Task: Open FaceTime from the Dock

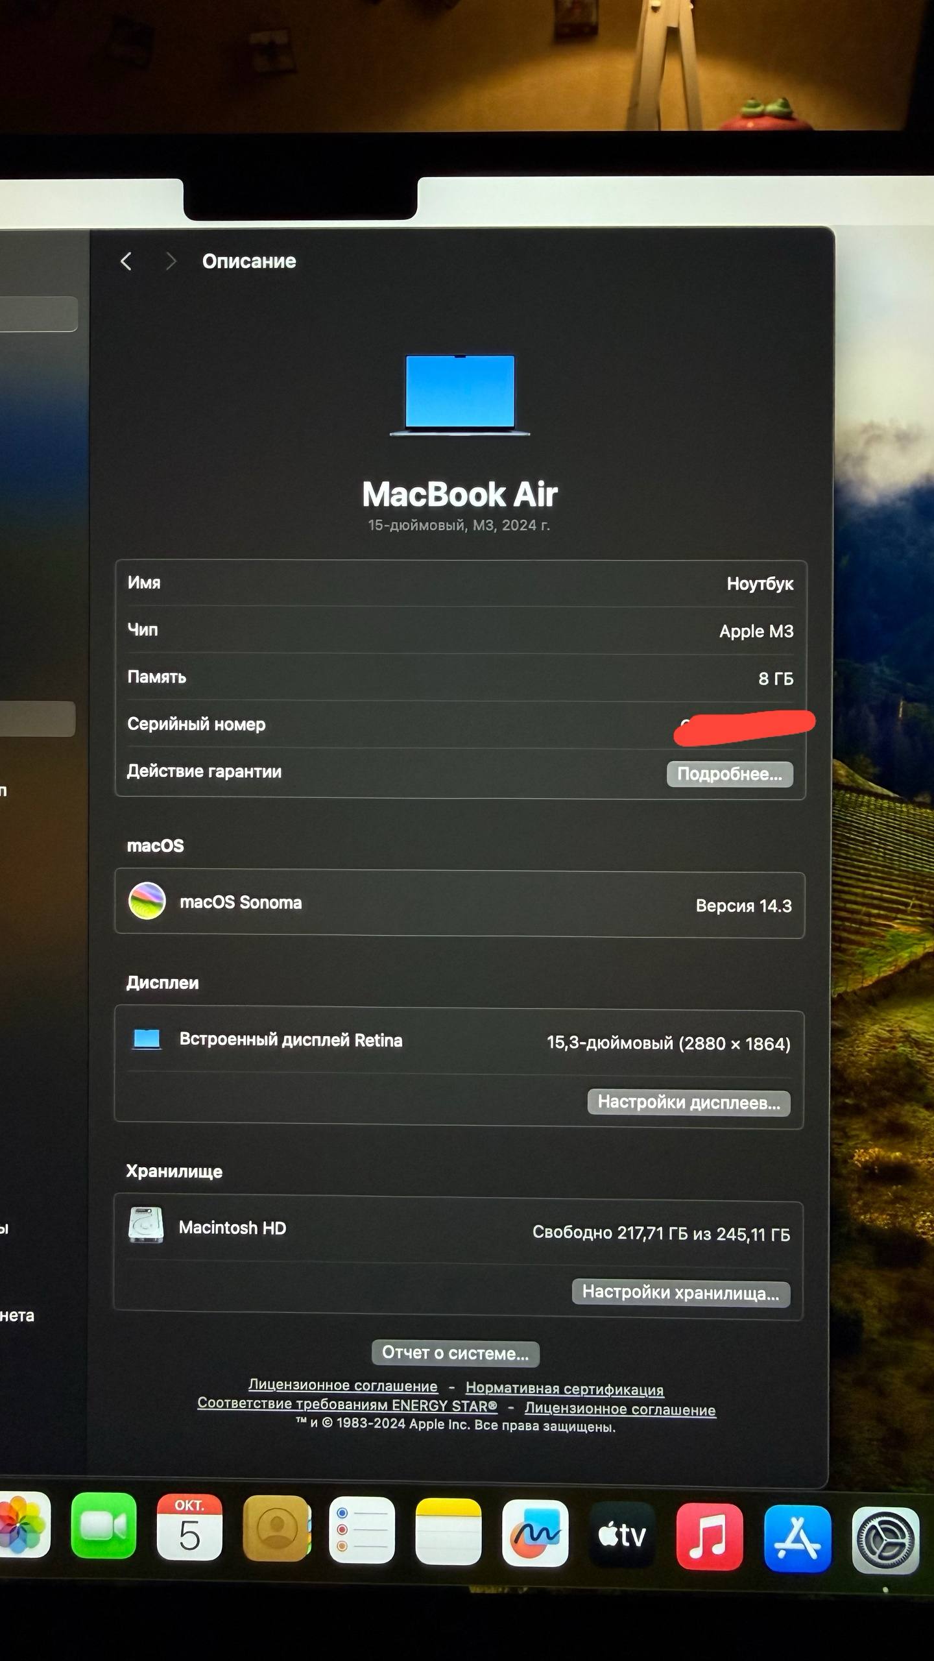Action: click(x=104, y=1525)
